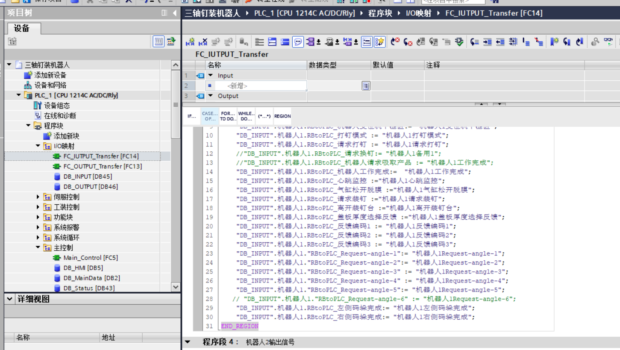Click project tree scrollbar up arrow
Image resolution: width=620 pixels, height=350 pixels.
pyautogui.click(x=176, y=65)
